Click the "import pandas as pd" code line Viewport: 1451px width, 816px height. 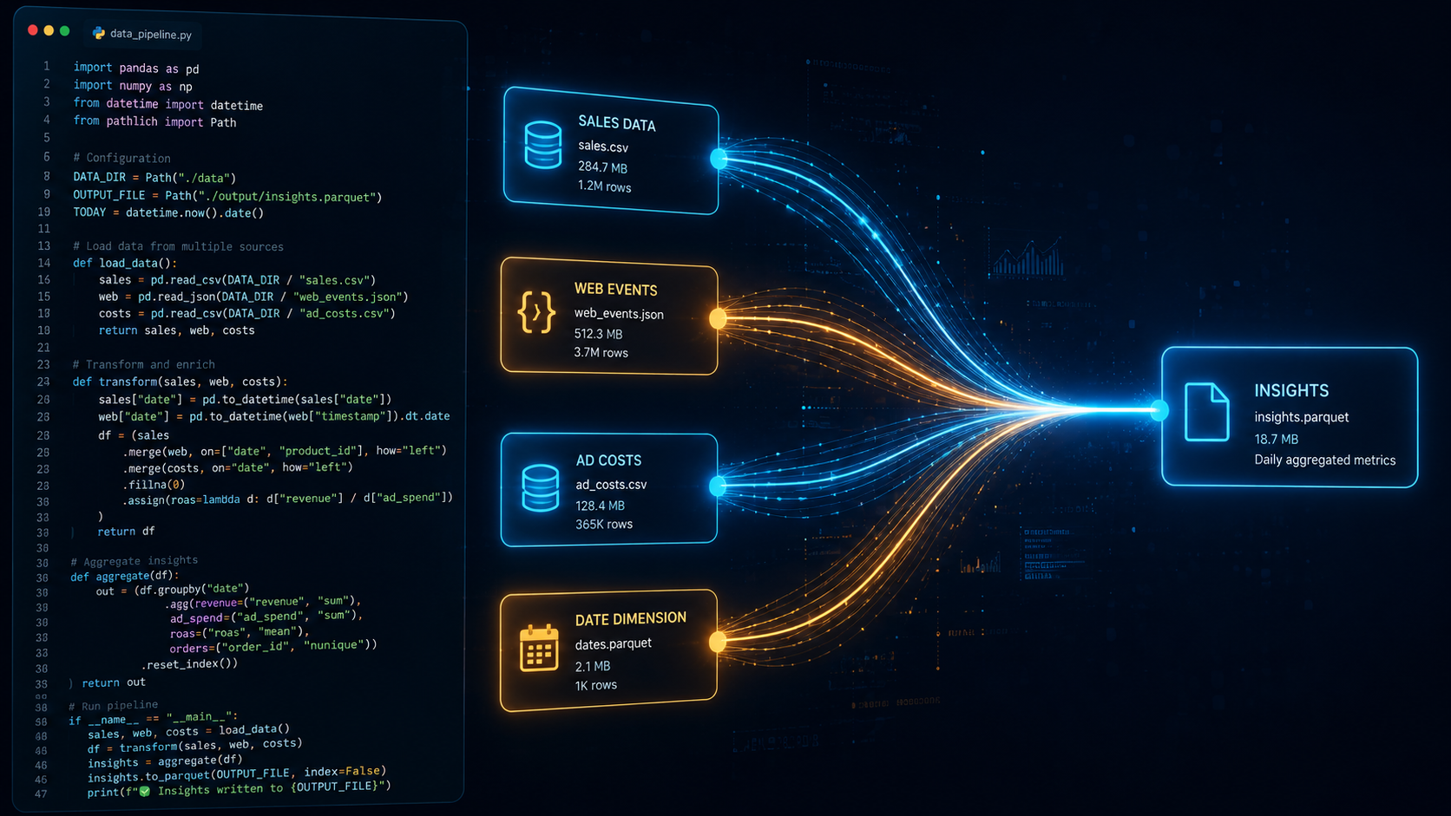[x=136, y=68]
